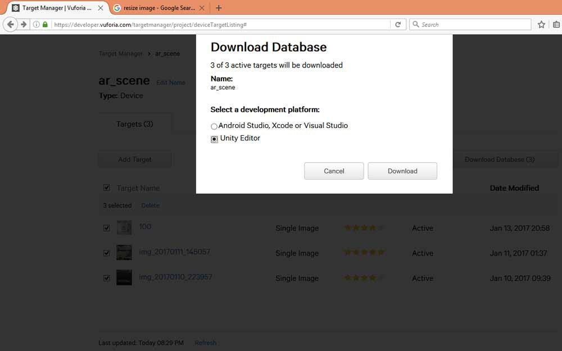The width and height of the screenshot is (562, 351).
Task: Click the URL address bar
Action: pyautogui.click(x=220, y=24)
